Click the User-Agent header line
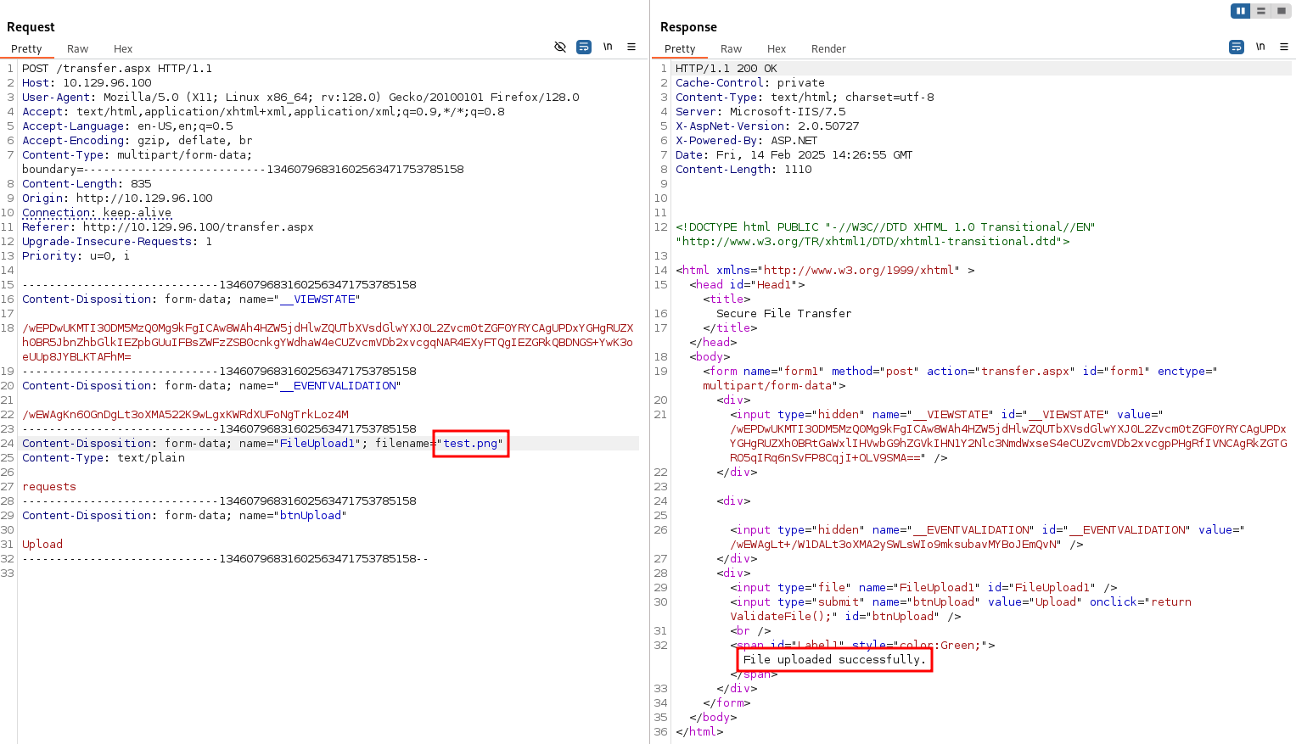 pyautogui.click(x=300, y=98)
